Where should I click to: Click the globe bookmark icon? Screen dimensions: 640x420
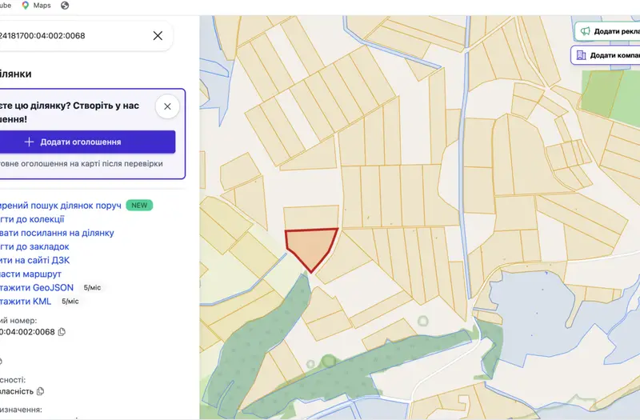[x=65, y=6]
